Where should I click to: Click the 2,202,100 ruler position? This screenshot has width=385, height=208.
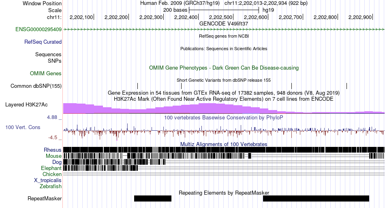click(81, 17)
